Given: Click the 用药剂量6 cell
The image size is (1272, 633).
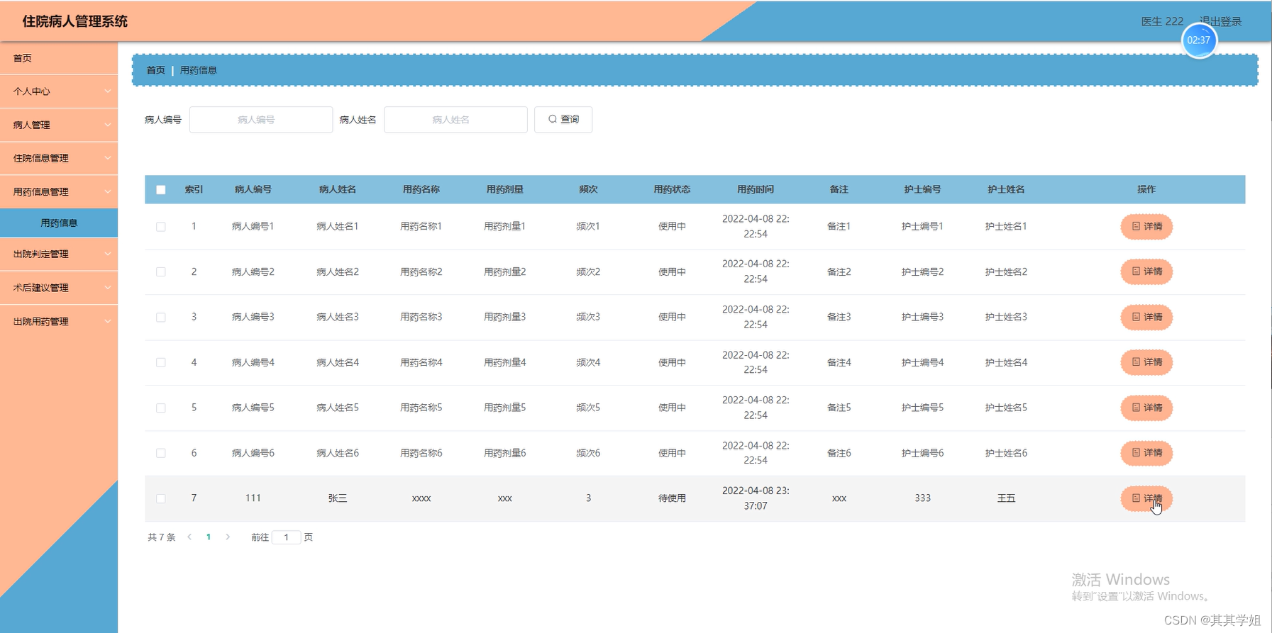Looking at the screenshot, I should (505, 453).
